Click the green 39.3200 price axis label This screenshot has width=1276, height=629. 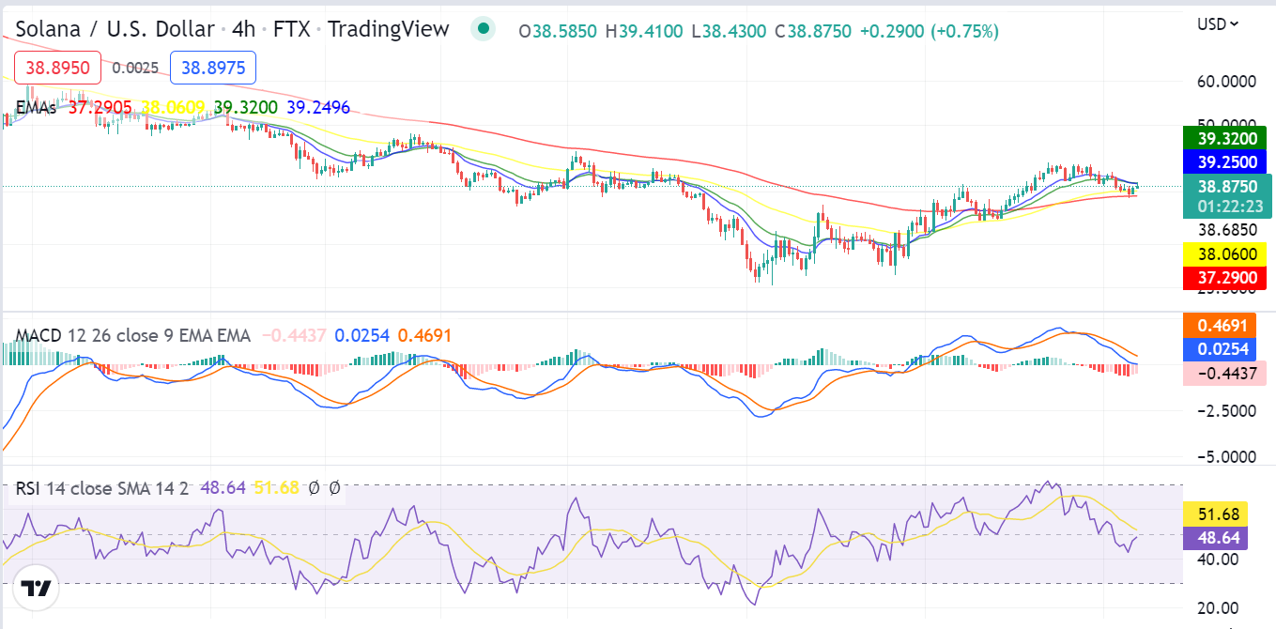(x=1226, y=139)
